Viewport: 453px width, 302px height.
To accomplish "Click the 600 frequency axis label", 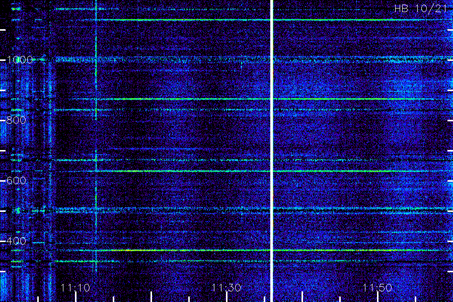I will coord(16,181).
